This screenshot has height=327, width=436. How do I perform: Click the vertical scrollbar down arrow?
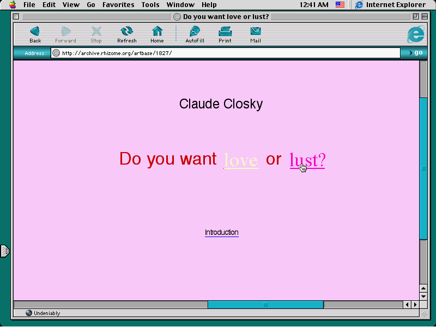click(423, 296)
